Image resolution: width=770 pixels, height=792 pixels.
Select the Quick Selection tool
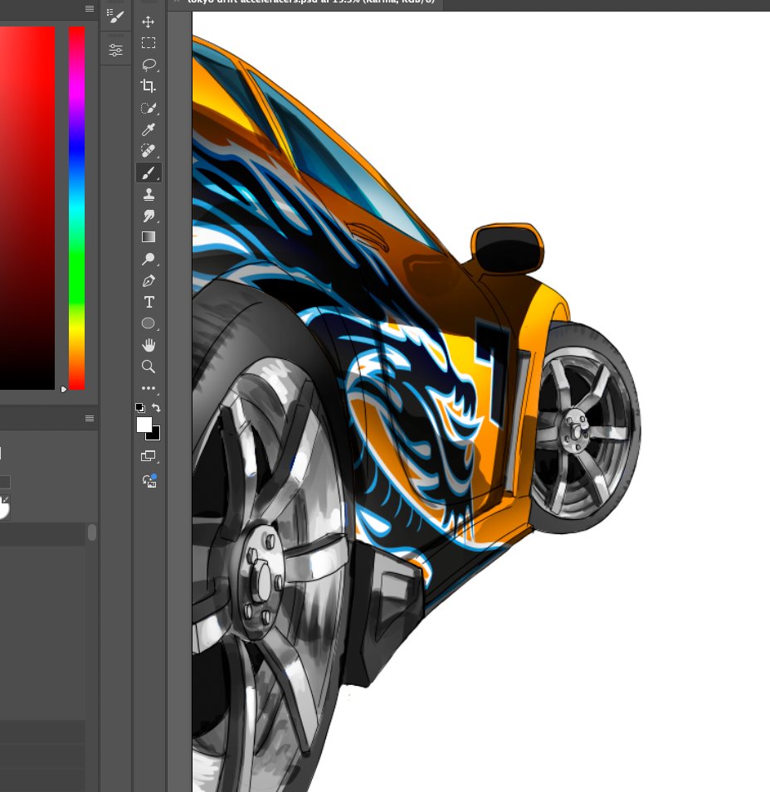pos(148,108)
